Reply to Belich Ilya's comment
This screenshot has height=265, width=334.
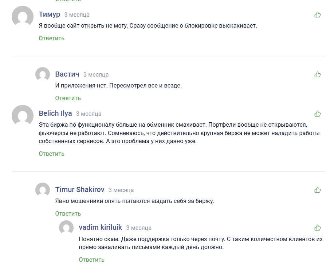[x=51, y=154]
